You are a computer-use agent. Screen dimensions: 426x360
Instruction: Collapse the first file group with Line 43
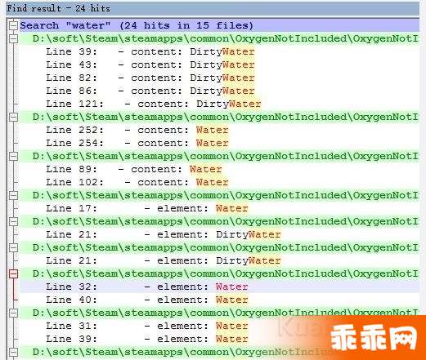tap(13, 38)
